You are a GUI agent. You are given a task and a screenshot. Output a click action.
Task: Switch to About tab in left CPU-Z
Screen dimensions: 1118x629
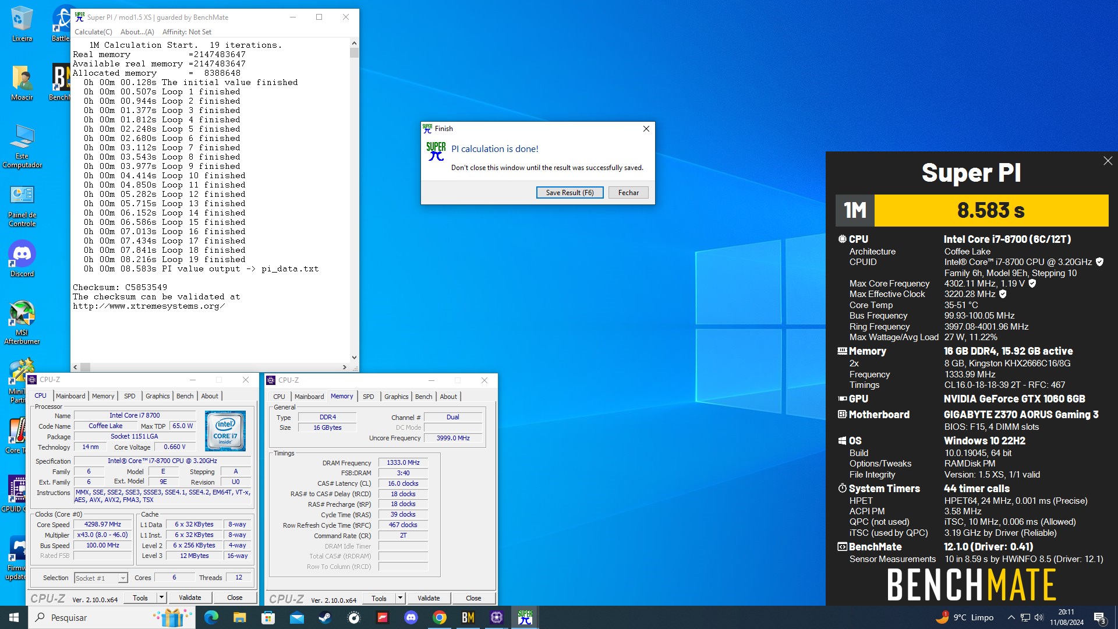[x=210, y=396]
